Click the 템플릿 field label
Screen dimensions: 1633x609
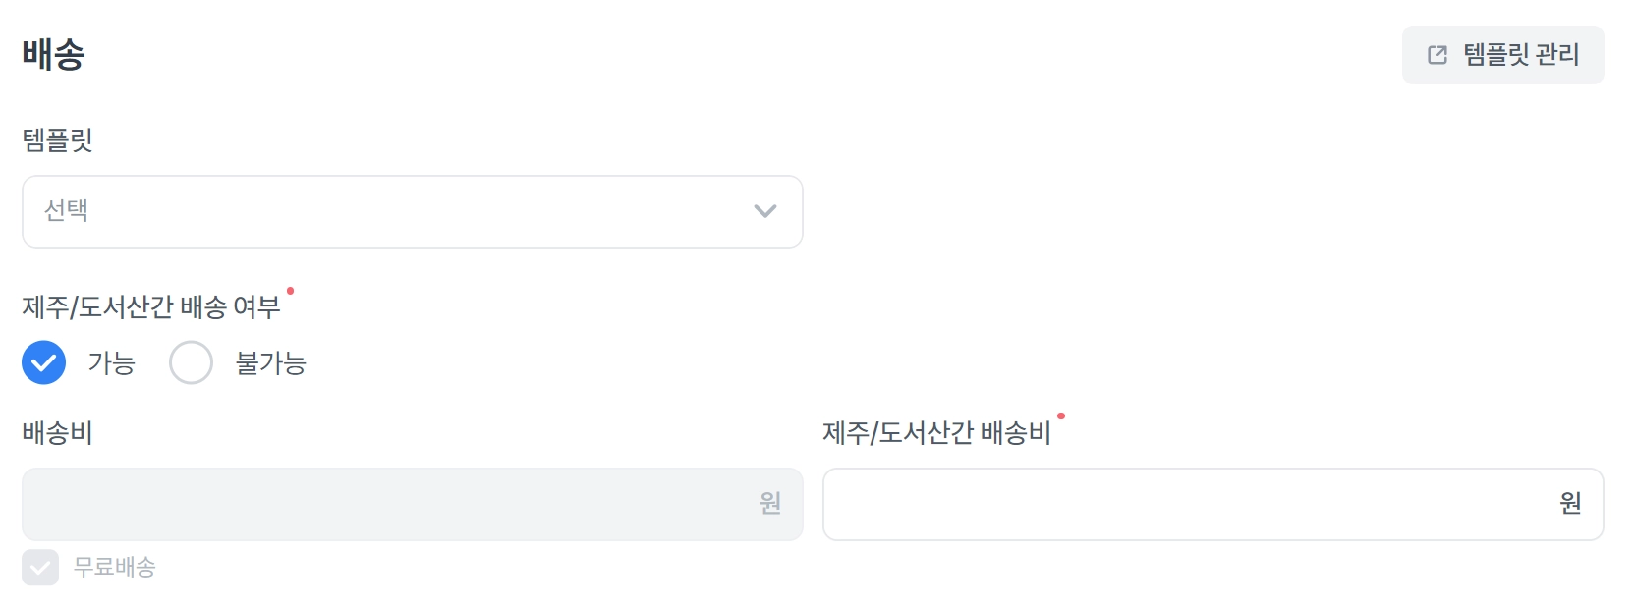click(x=58, y=140)
